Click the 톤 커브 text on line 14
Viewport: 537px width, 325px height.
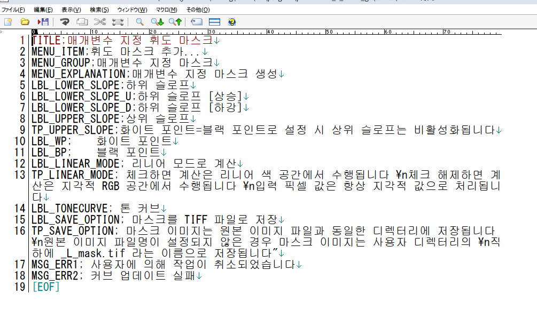click(x=140, y=209)
